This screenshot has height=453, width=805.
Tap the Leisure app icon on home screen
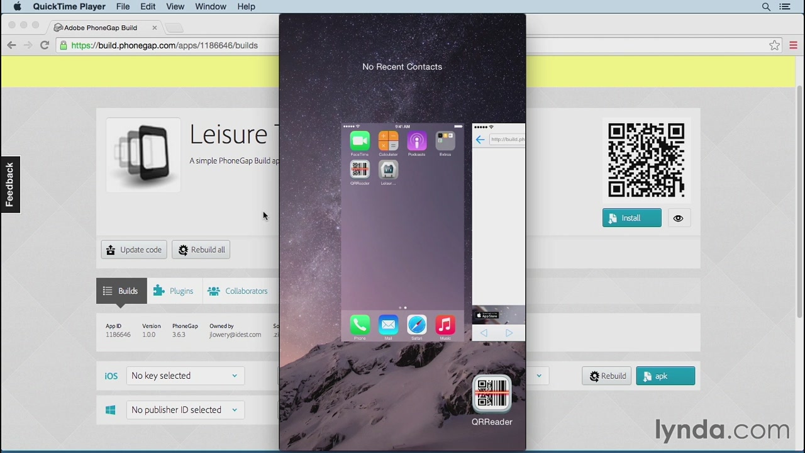[388, 170]
